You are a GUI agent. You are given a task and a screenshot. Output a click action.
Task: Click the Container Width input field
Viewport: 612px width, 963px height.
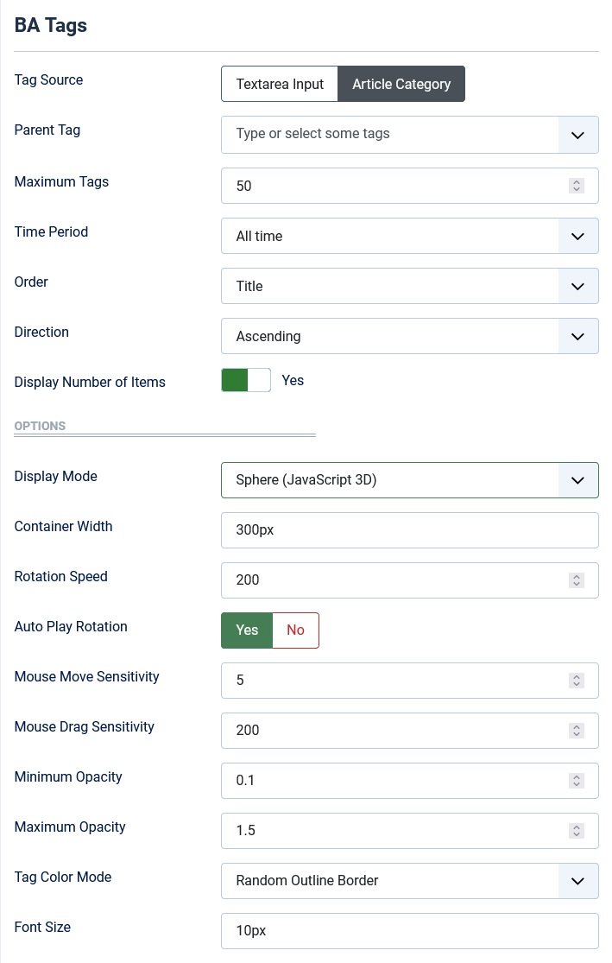[409, 530]
